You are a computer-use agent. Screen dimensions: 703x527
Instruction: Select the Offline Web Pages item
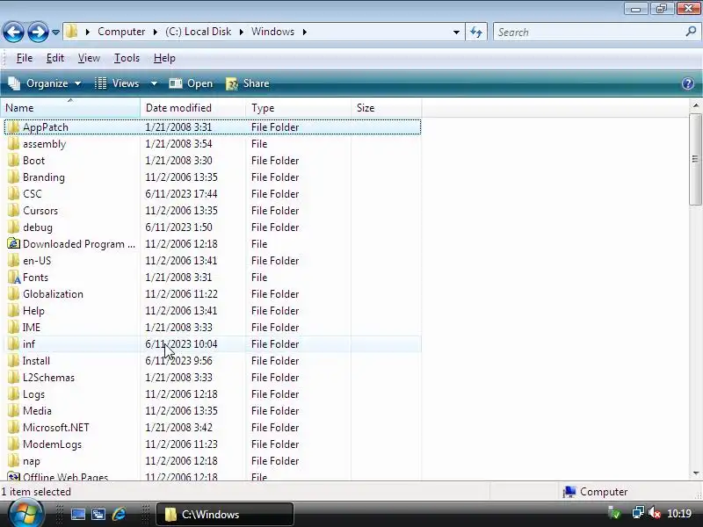(65, 476)
